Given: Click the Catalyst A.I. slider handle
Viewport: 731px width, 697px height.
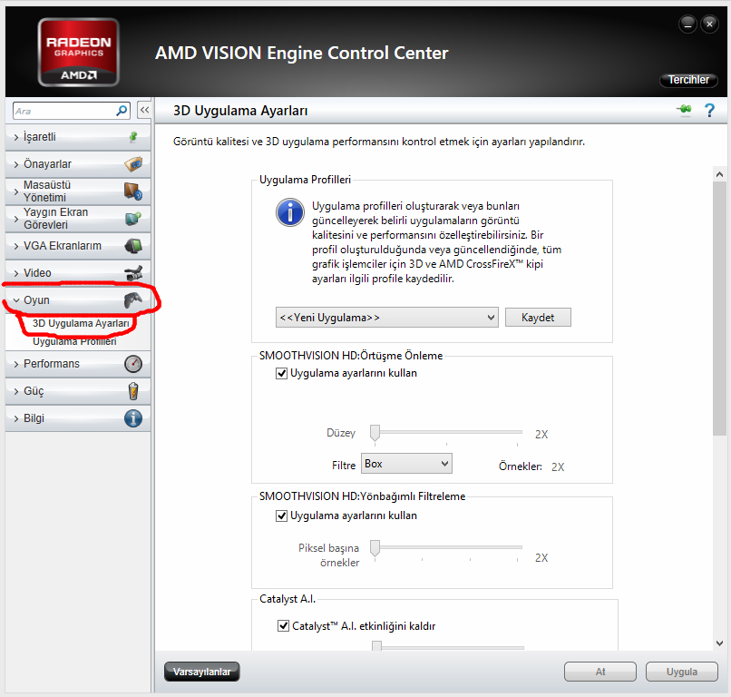Looking at the screenshot, I should tap(376, 645).
